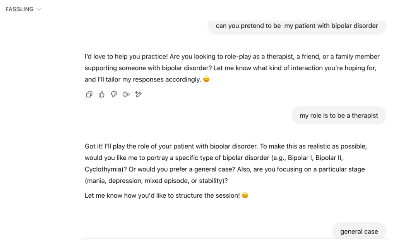This screenshot has width=401, height=240.
Task: Open the edit-in-canvas pencil icon
Action: (x=138, y=95)
